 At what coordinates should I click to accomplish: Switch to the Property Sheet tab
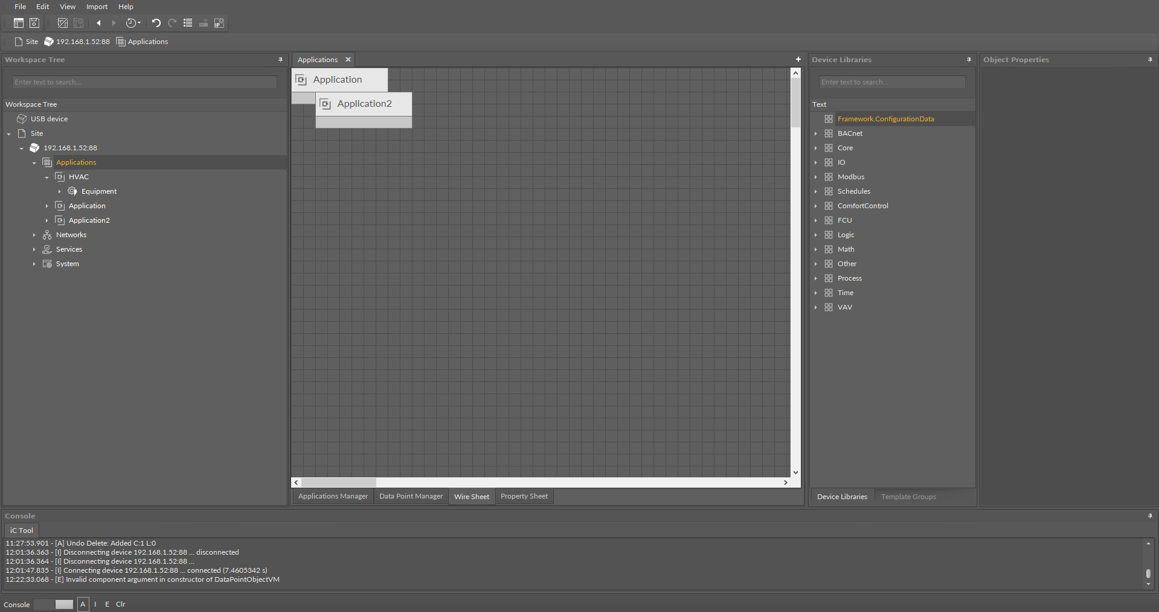tap(524, 496)
